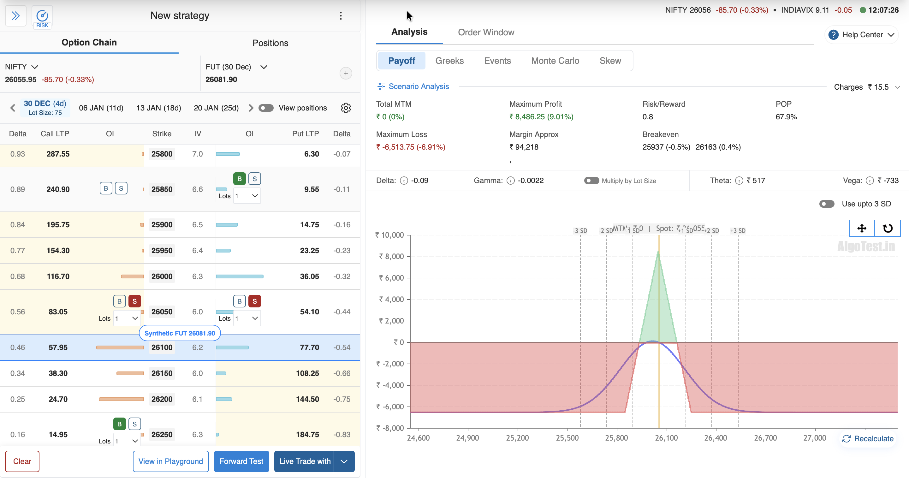Viewport: 909px width, 481px height.
Task: Show next expiry dates with right arrow
Action: point(251,108)
